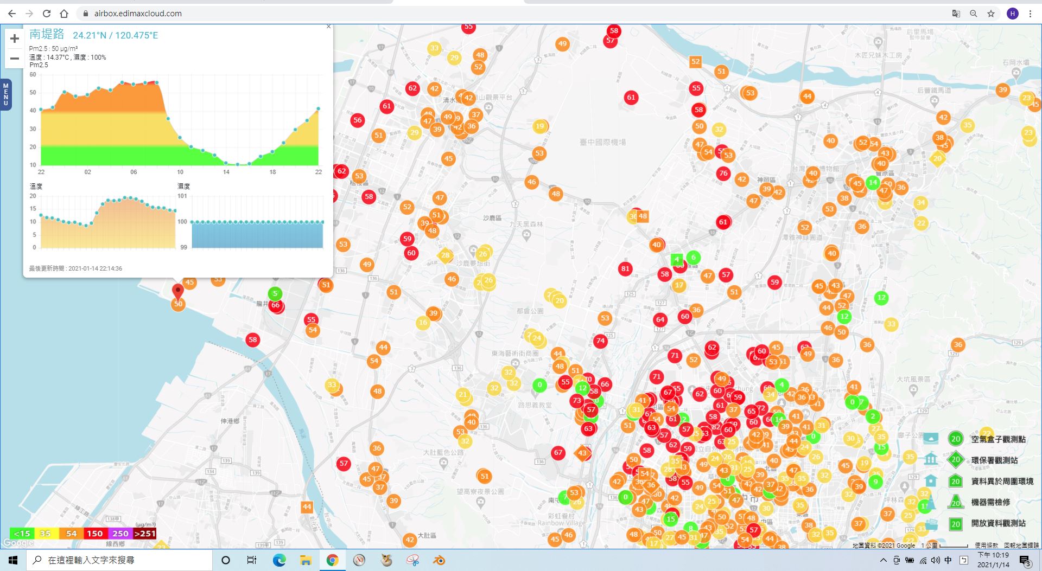Click the AirBox cloud box legend icon
Screen dimensions: 1042x571
tap(931, 438)
